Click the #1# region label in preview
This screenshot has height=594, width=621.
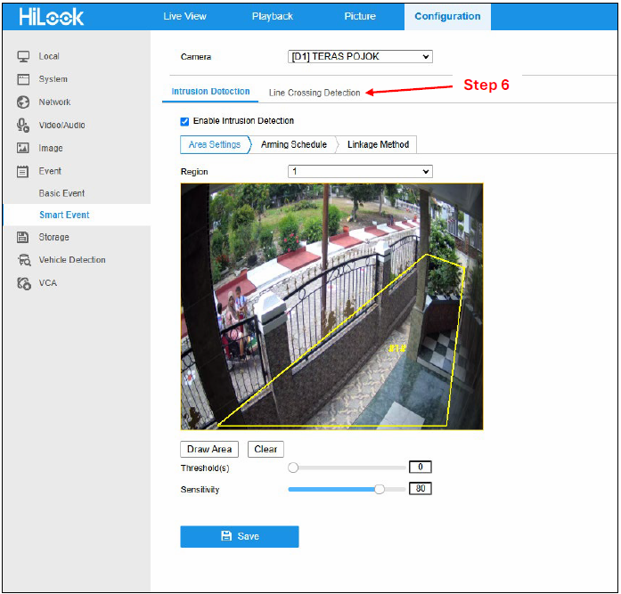point(397,348)
